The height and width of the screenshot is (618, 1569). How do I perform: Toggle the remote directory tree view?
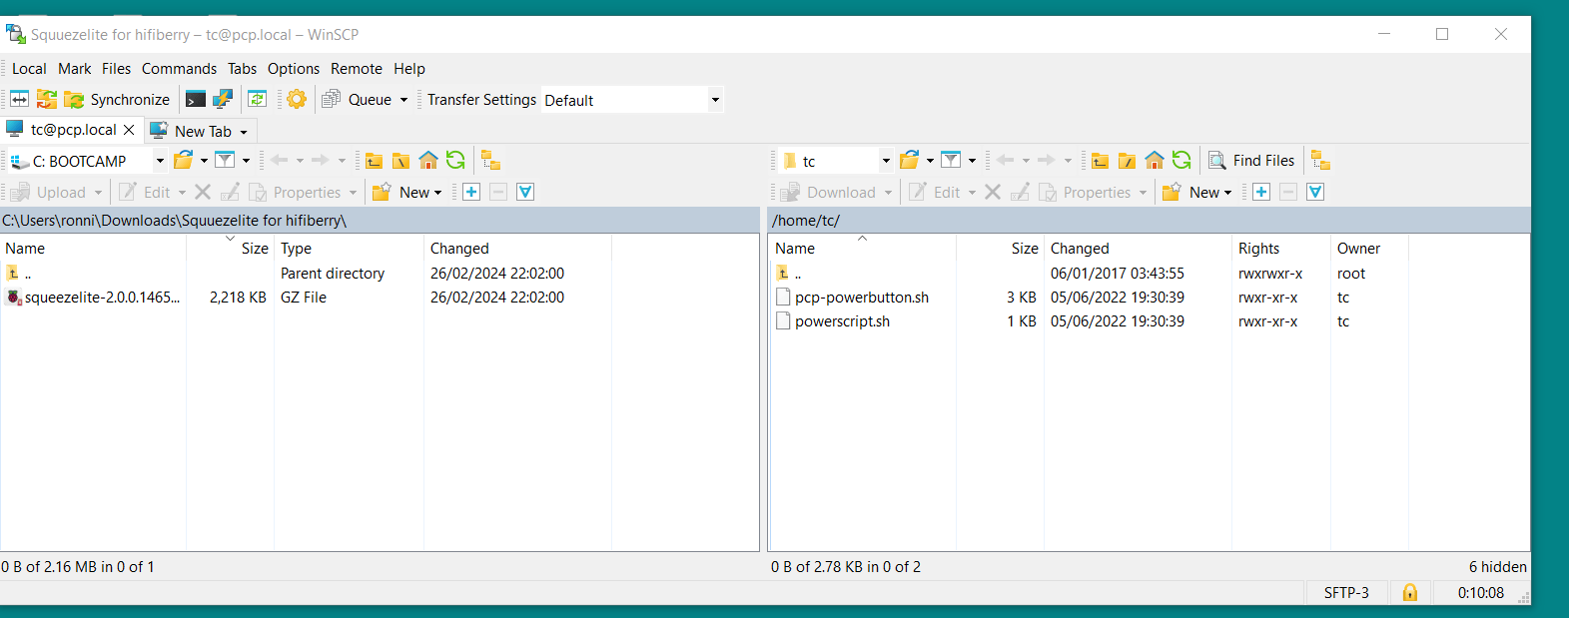click(1320, 161)
